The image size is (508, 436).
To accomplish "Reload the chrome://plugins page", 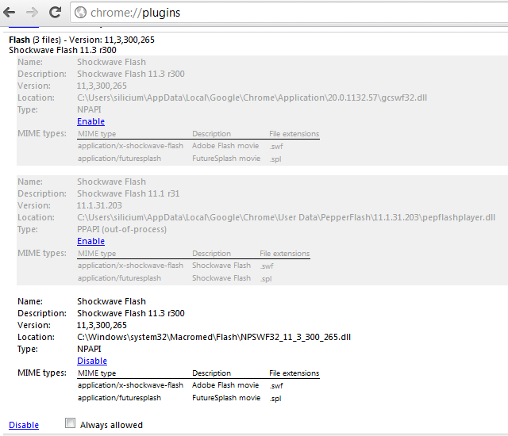I will [55, 13].
